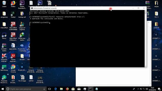
Task: Select the backup cell folder
Action: (22, 15)
